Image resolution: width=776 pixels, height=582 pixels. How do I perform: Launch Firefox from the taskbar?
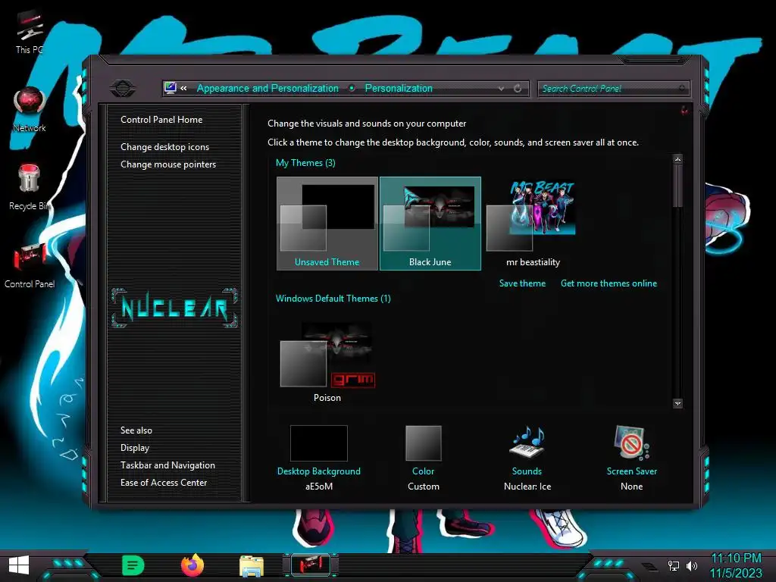[192, 565]
